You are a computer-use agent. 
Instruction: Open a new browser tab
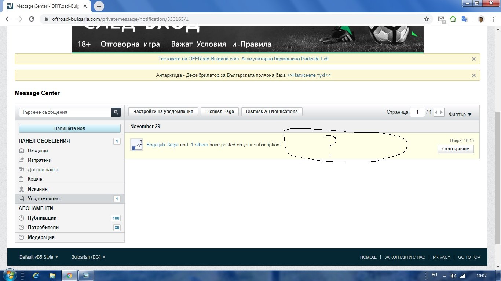click(99, 6)
